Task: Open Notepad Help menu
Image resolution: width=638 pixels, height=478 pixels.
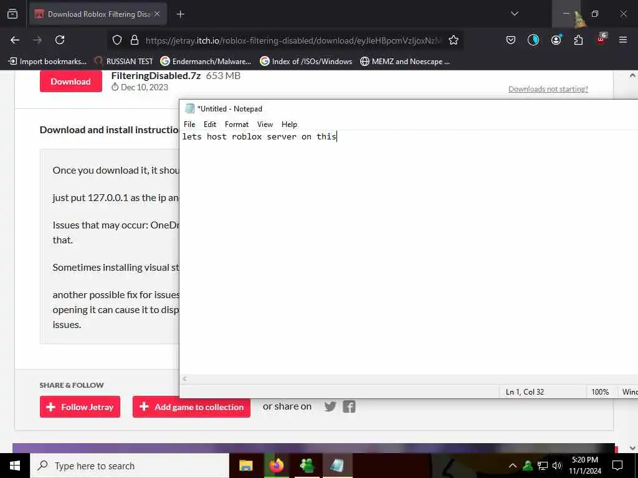Action: (289, 124)
